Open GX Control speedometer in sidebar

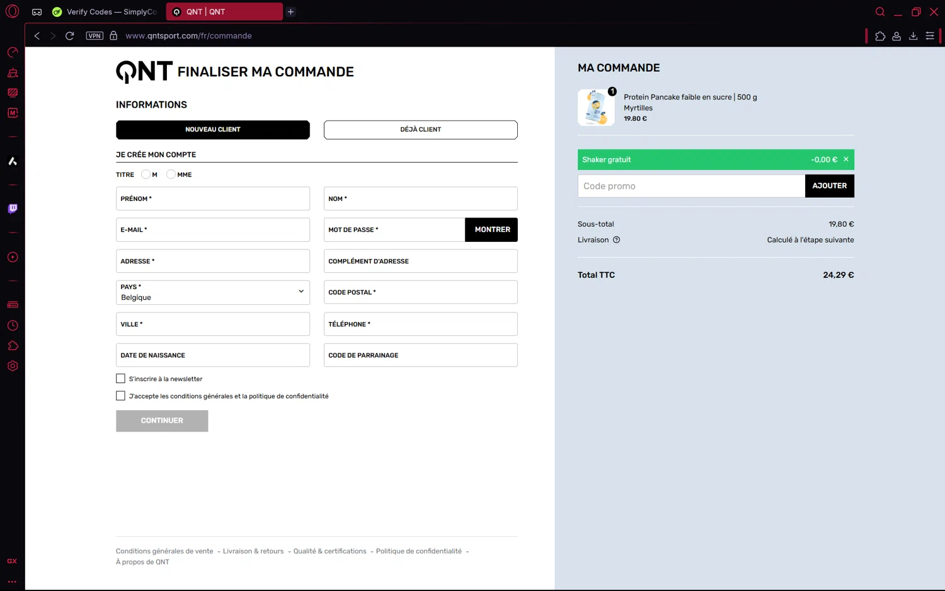point(13,52)
